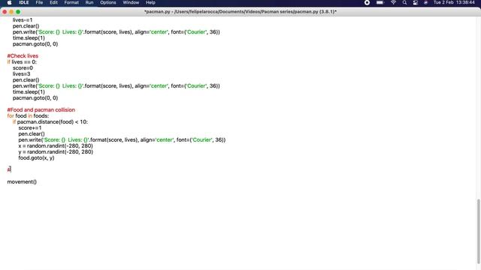
Task: Click the 'for food in foods:' line
Action: pyautogui.click(x=28, y=115)
